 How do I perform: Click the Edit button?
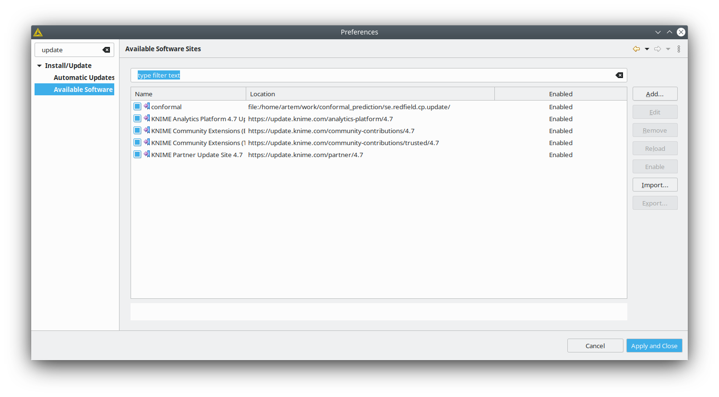[x=655, y=112]
